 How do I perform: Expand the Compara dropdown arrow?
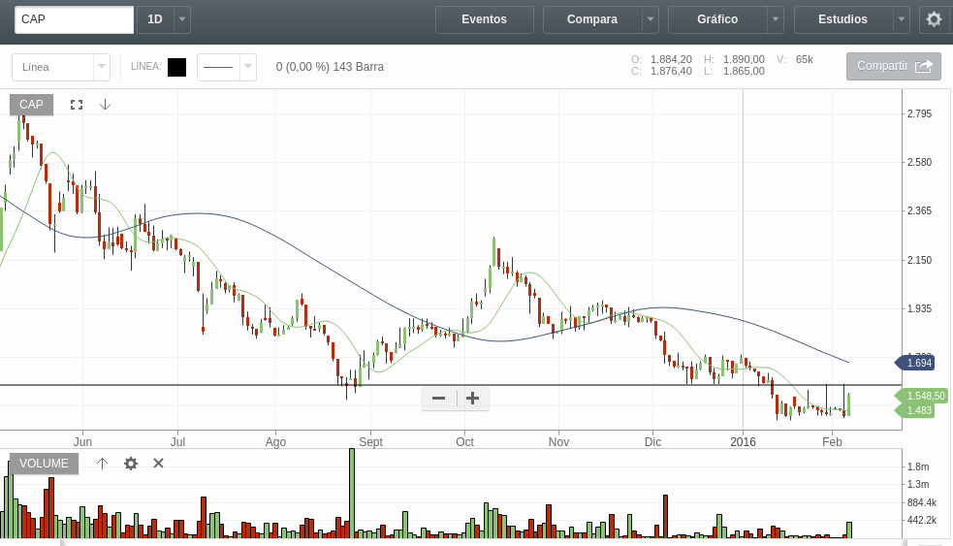coord(651,19)
